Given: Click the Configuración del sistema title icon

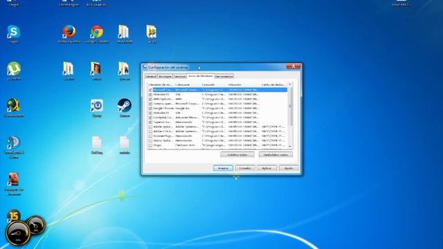Looking at the screenshot, I should coord(145,67).
